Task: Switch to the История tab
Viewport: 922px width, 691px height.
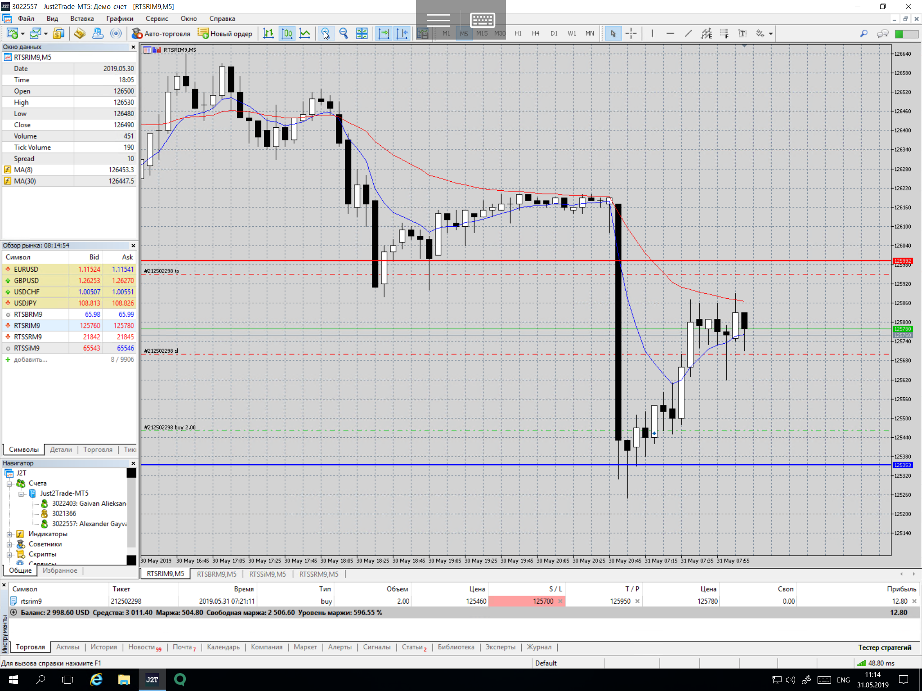Action: click(x=104, y=647)
